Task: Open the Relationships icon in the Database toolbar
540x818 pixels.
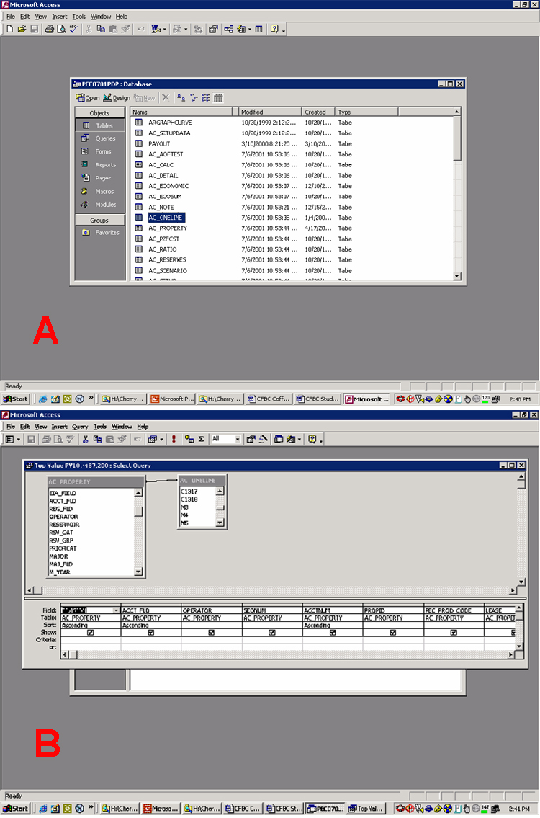Action: click(228, 30)
